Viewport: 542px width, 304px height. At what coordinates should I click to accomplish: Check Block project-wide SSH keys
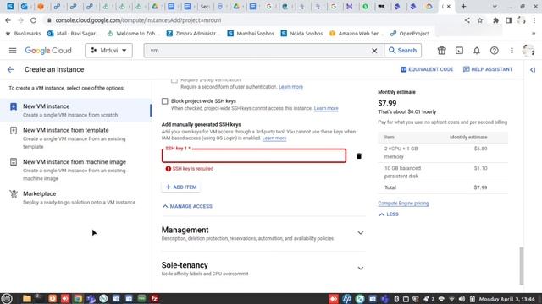click(x=165, y=101)
